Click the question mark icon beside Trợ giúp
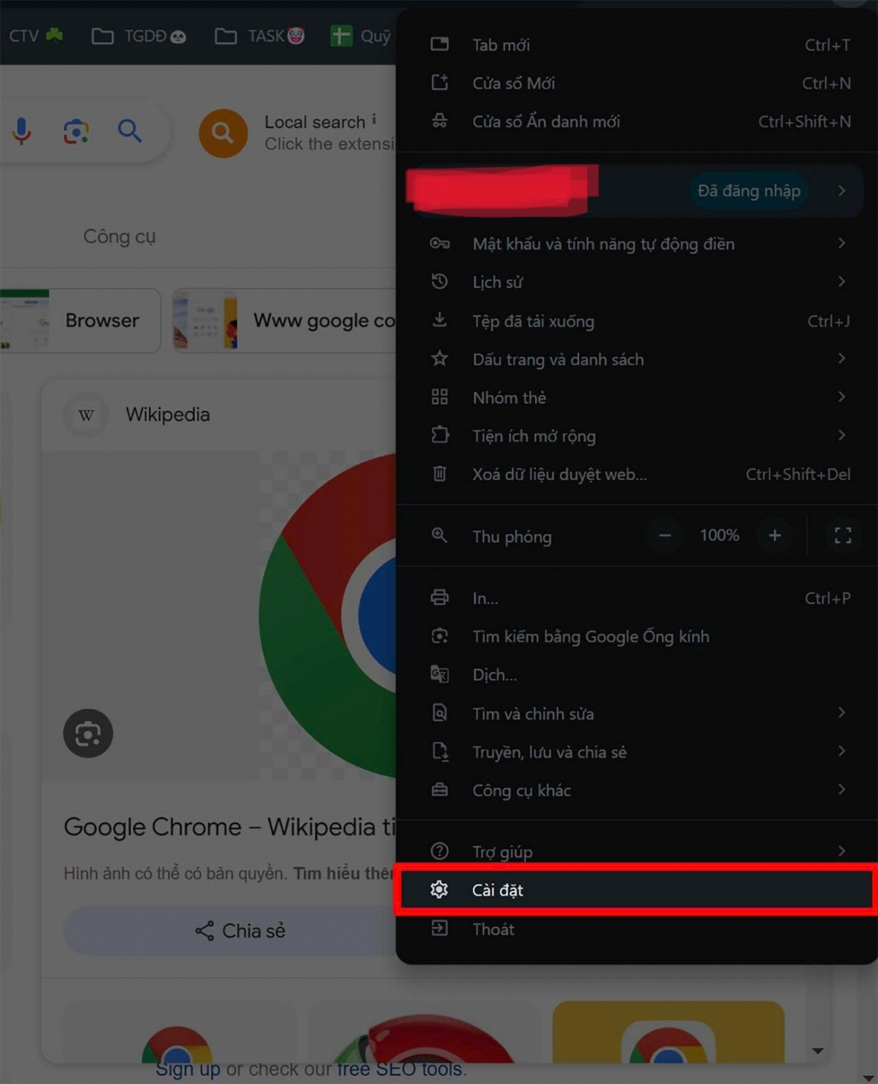Screen dimensions: 878x1084 click(x=440, y=850)
